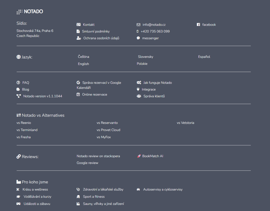Image resolution: width=270 pixels, height=211 pixels.
Task: Select the email envelope icon next to info@notado.cz
Action: [x=138, y=24]
